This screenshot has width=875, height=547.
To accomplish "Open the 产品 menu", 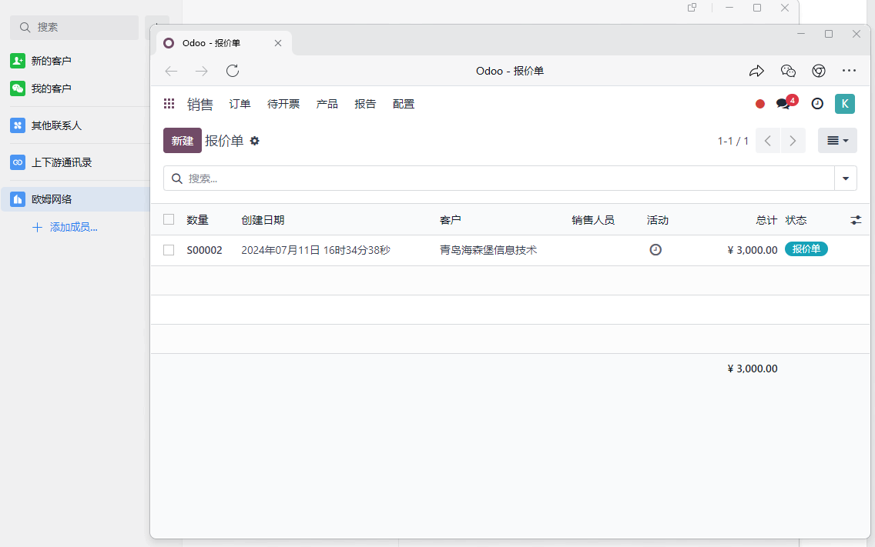I will coord(327,105).
